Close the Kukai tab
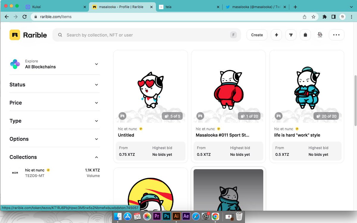 (84, 7)
